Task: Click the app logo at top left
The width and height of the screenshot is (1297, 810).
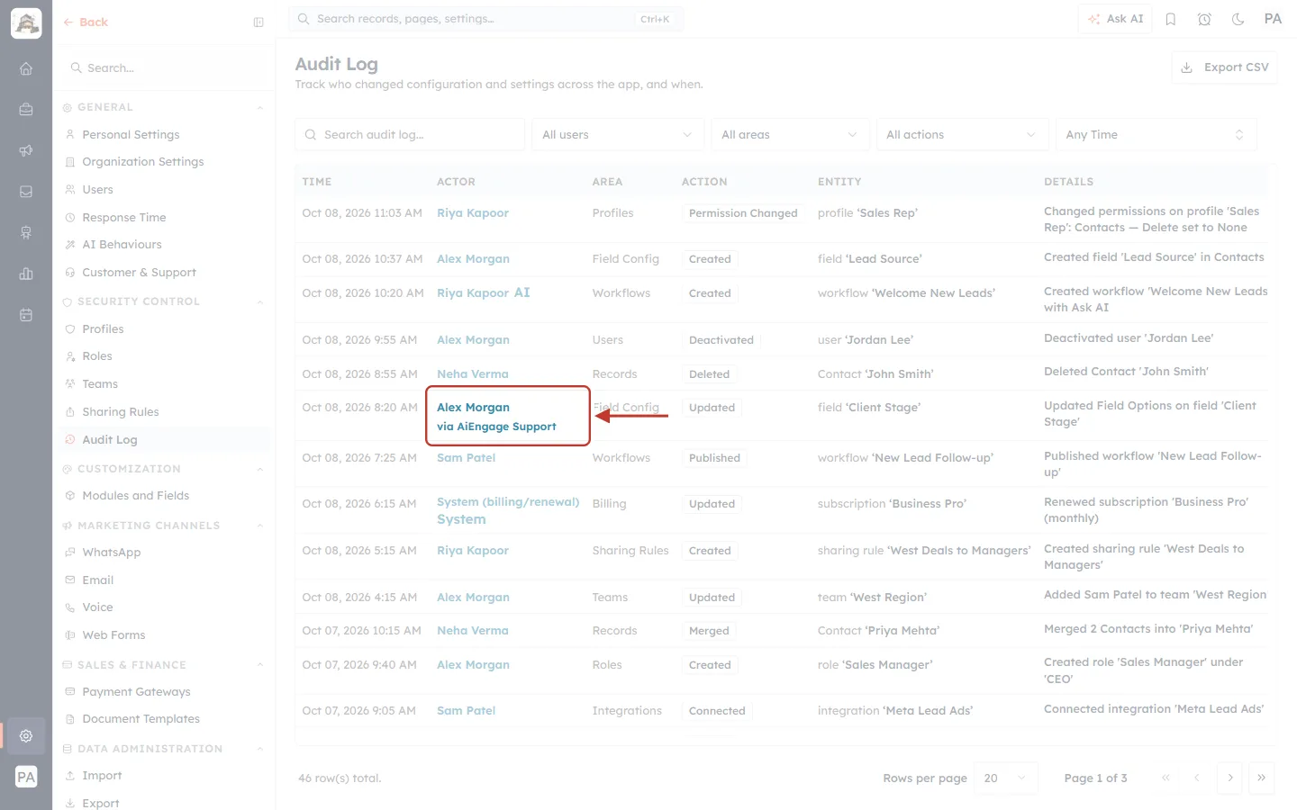Action: 26,23
